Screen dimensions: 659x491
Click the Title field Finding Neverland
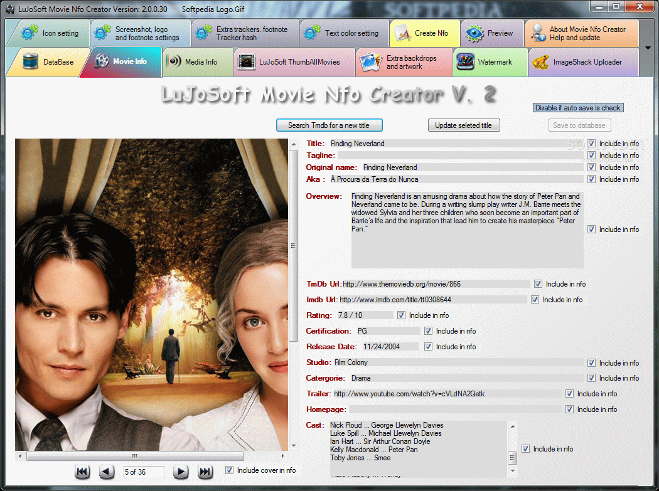[x=457, y=144]
